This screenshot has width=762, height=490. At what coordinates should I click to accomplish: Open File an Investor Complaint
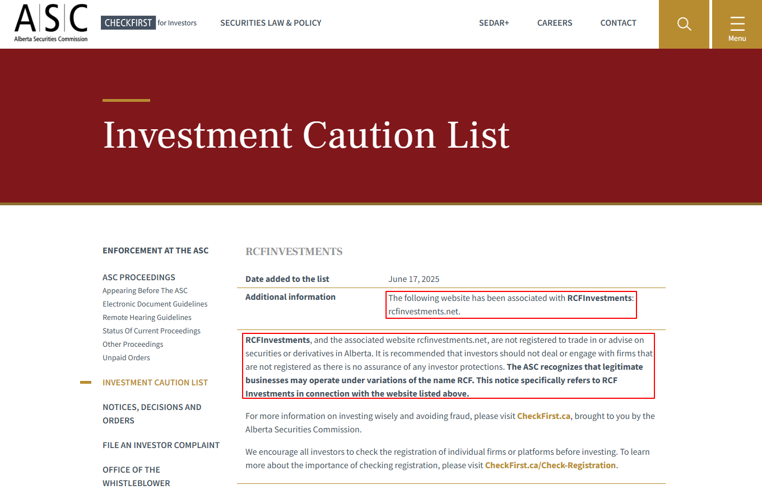161,445
